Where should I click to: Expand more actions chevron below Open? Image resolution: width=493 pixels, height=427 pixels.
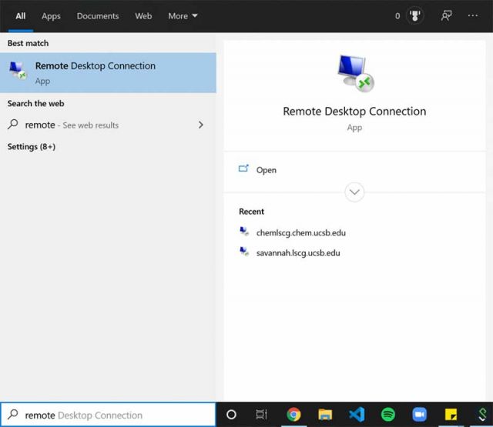pyautogui.click(x=354, y=192)
